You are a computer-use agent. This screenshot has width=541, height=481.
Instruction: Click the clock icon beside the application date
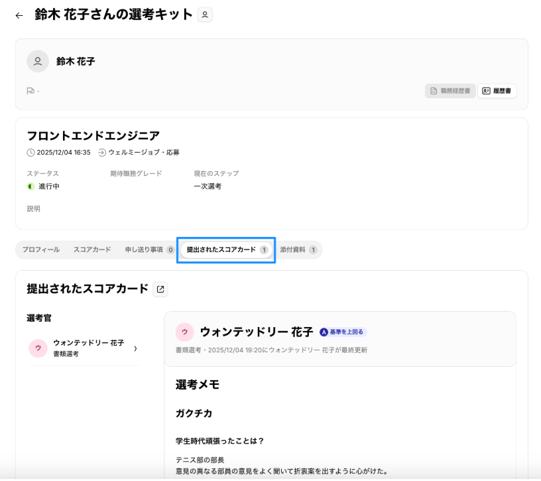(x=30, y=153)
